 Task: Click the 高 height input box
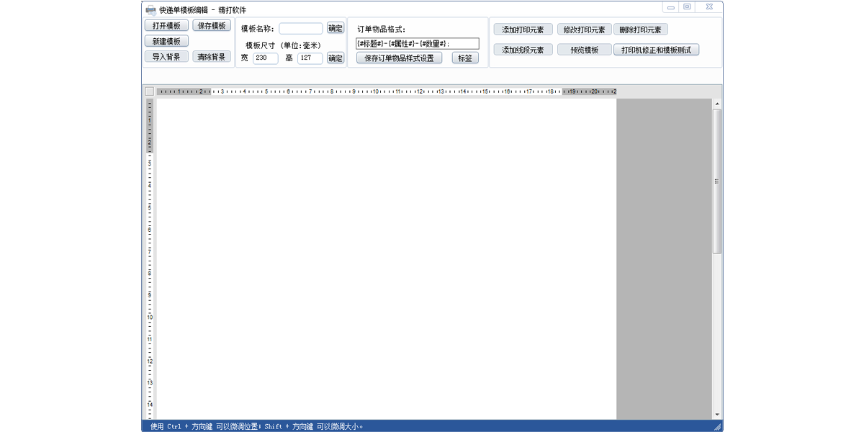point(310,58)
